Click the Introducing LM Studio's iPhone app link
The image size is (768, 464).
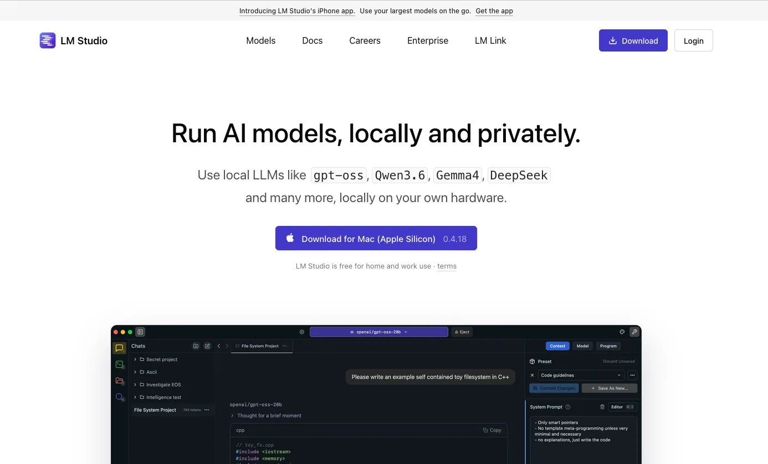point(297,11)
